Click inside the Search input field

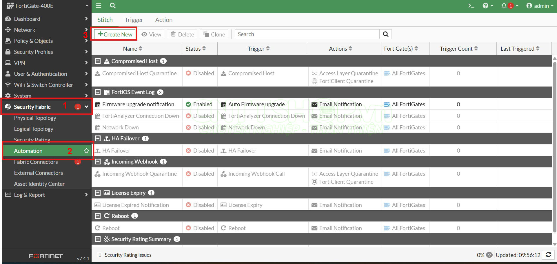click(x=307, y=34)
